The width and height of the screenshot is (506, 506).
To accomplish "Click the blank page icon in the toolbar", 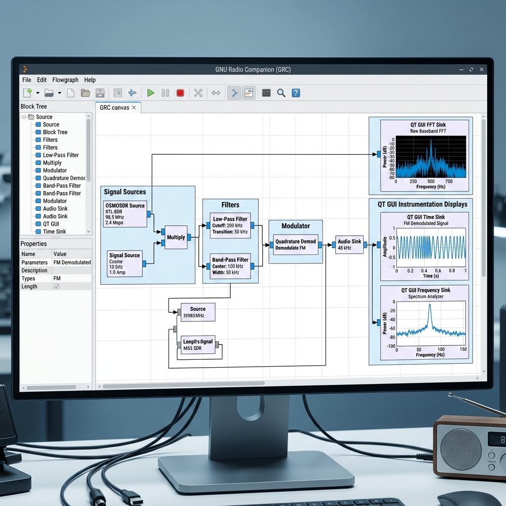I will pos(71,93).
